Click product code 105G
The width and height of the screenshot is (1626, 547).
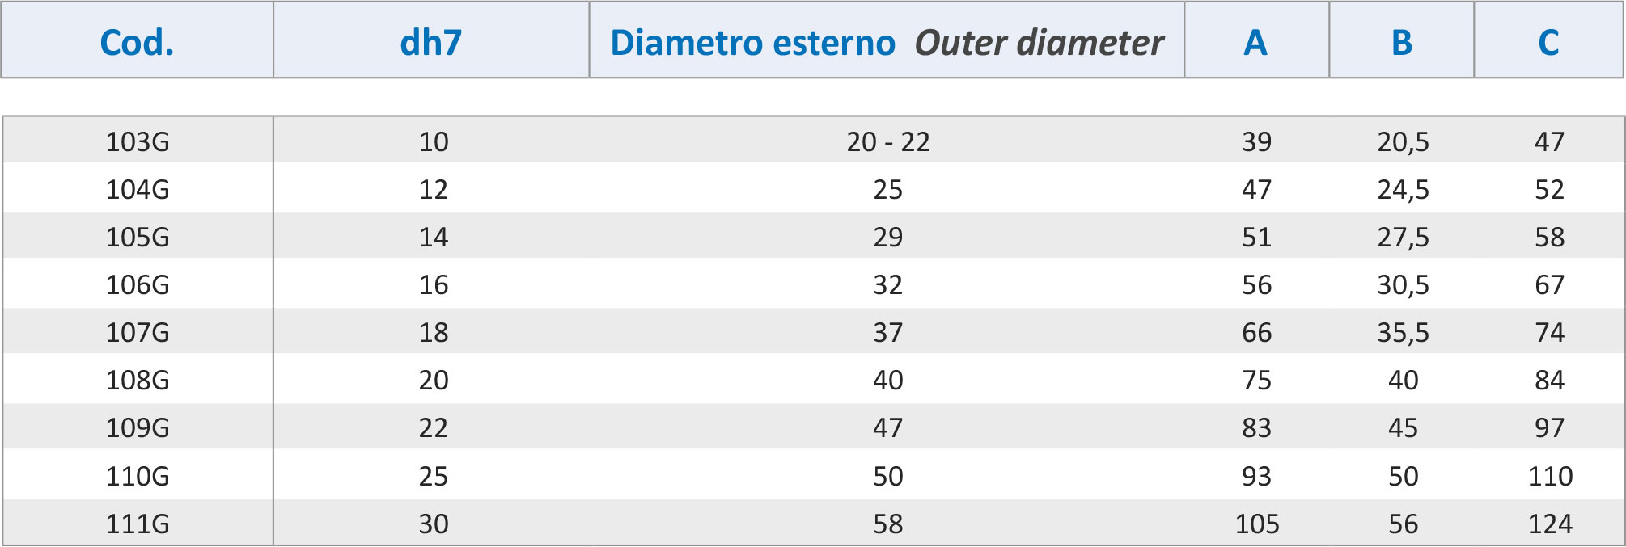click(138, 237)
